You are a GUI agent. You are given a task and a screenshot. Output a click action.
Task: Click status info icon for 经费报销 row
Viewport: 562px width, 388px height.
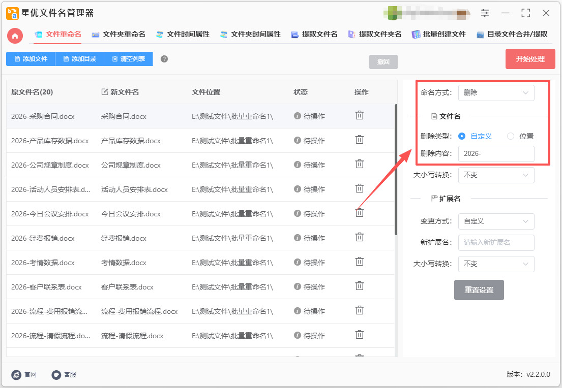coord(297,238)
